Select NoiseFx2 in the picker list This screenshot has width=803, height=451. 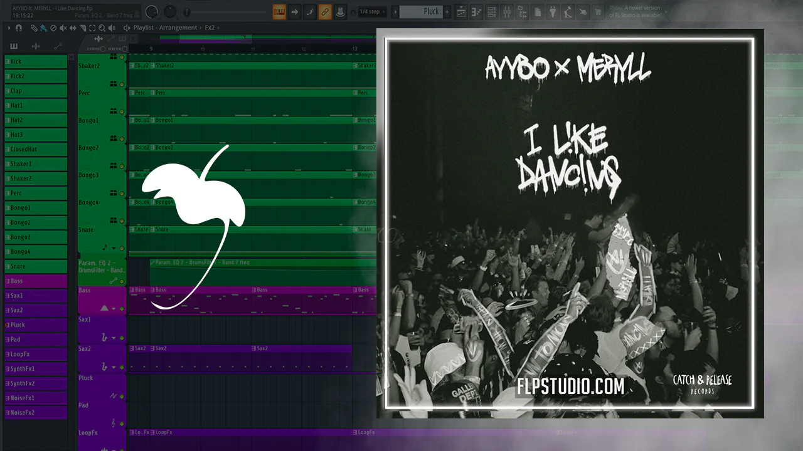(x=36, y=413)
